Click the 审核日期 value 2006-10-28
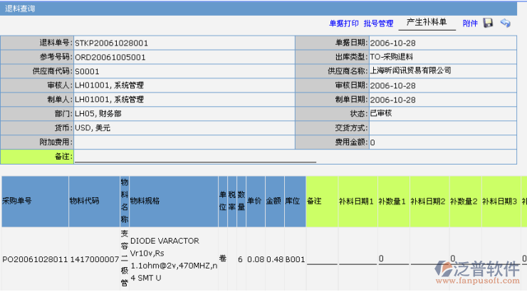Image resolution: width=527 pixels, height=292 pixels. pos(393,85)
